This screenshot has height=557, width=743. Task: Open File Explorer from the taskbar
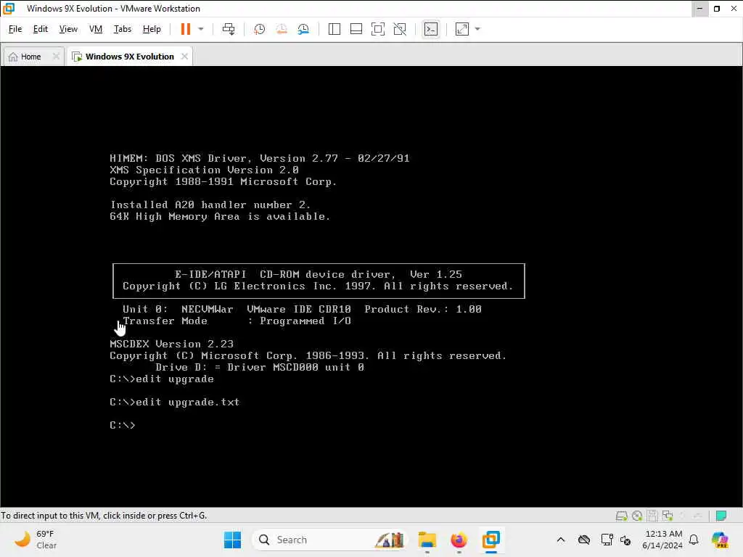(x=427, y=540)
